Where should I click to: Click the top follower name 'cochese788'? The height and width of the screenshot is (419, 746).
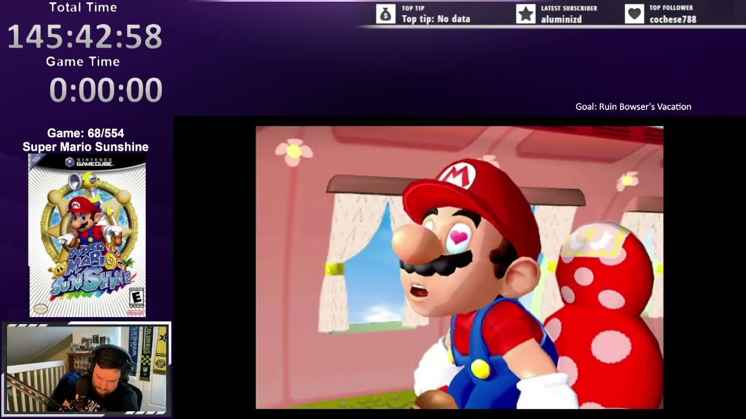point(673,19)
